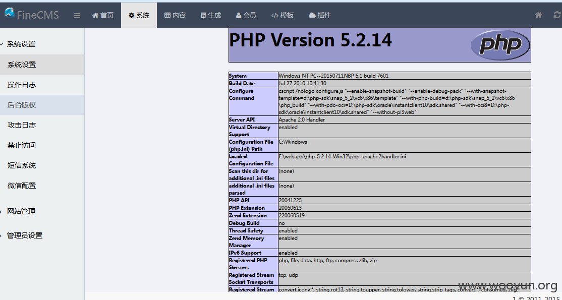
Task: Open the 生成 top navigation tab
Action: 211,15
